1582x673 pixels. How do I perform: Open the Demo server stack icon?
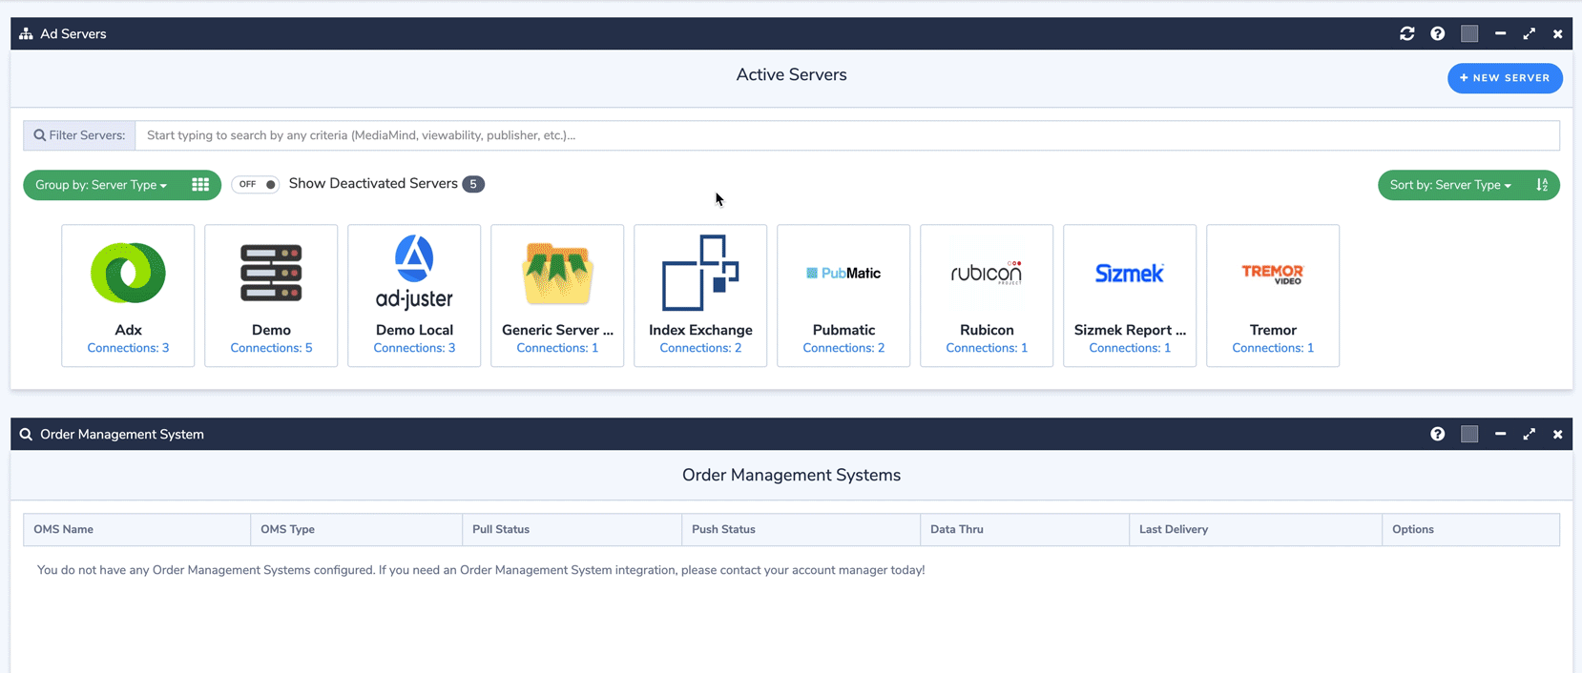[x=271, y=273]
